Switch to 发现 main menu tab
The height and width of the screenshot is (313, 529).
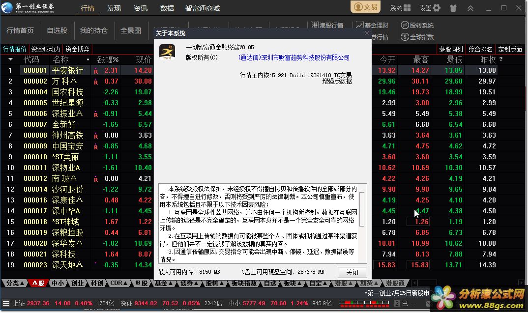pyautogui.click(x=114, y=8)
